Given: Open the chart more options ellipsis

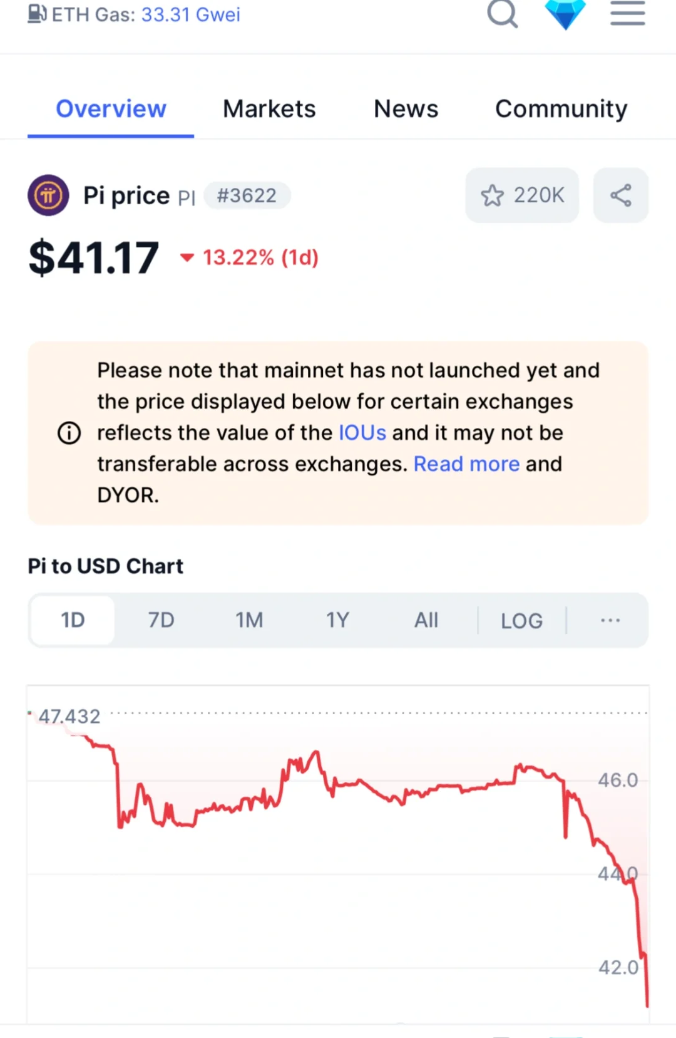Looking at the screenshot, I should (x=610, y=620).
